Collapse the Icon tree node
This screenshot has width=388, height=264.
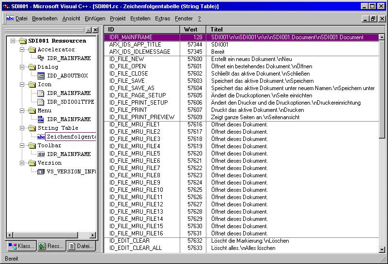pyautogui.click(x=22, y=85)
